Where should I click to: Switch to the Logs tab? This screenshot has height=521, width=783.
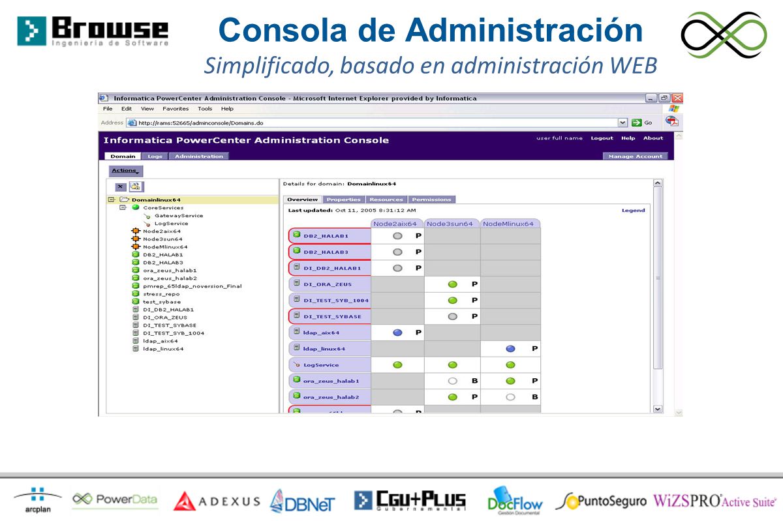coord(155,156)
